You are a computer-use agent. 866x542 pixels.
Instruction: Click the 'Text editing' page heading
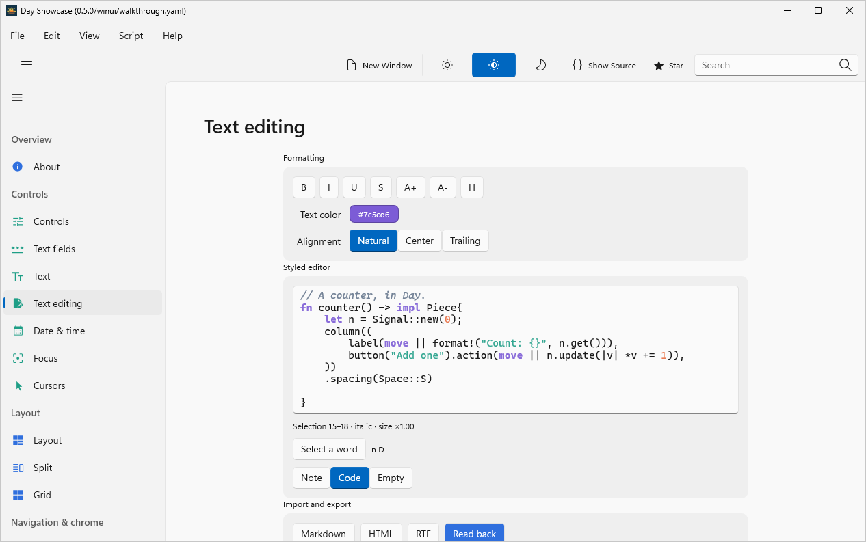click(254, 127)
